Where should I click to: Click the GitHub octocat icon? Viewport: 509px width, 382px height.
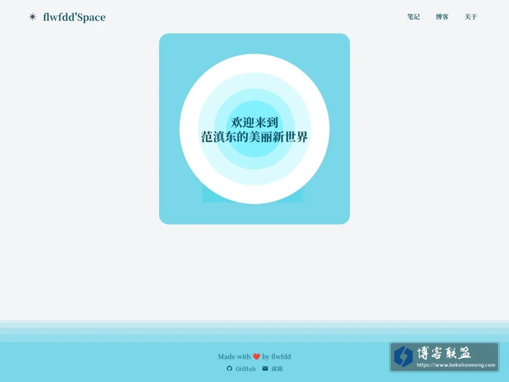[229, 368]
